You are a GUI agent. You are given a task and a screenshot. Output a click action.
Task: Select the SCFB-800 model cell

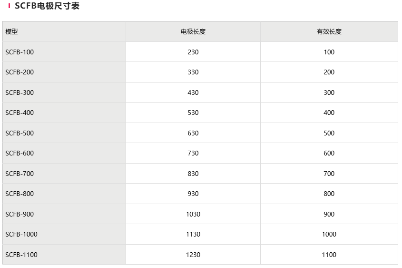coord(20,194)
